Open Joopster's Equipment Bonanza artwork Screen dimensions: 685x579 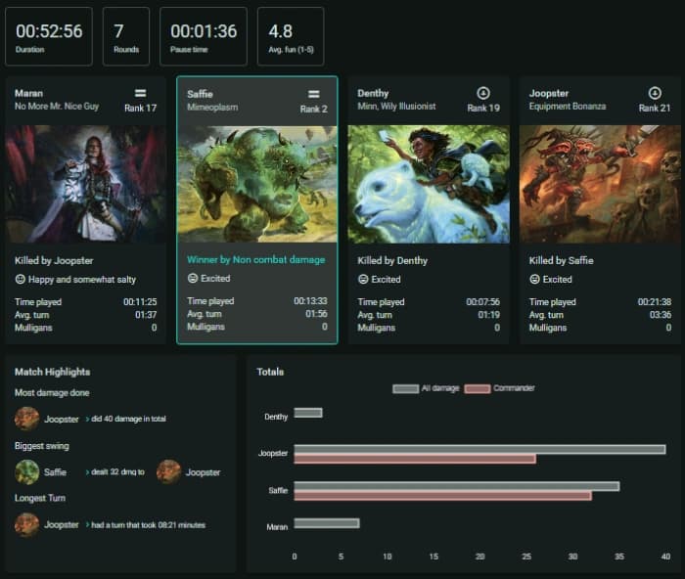(600, 184)
